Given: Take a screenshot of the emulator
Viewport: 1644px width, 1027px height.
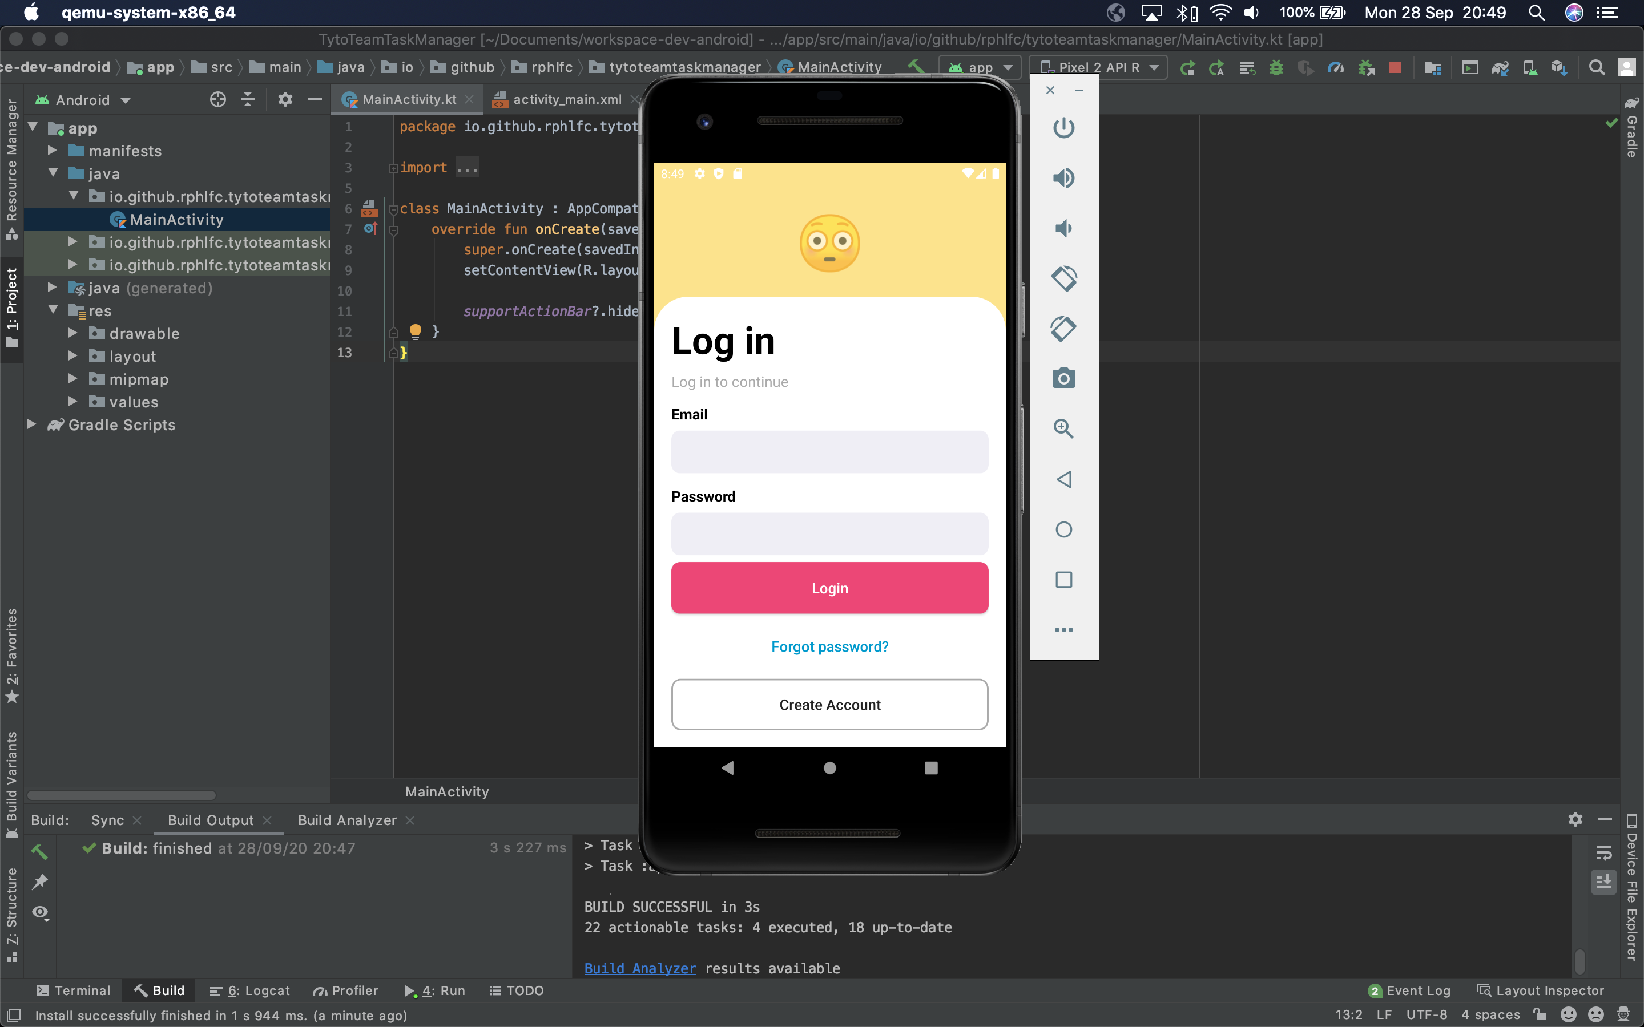Looking at the screenshot, I should tap(1063, 378).
